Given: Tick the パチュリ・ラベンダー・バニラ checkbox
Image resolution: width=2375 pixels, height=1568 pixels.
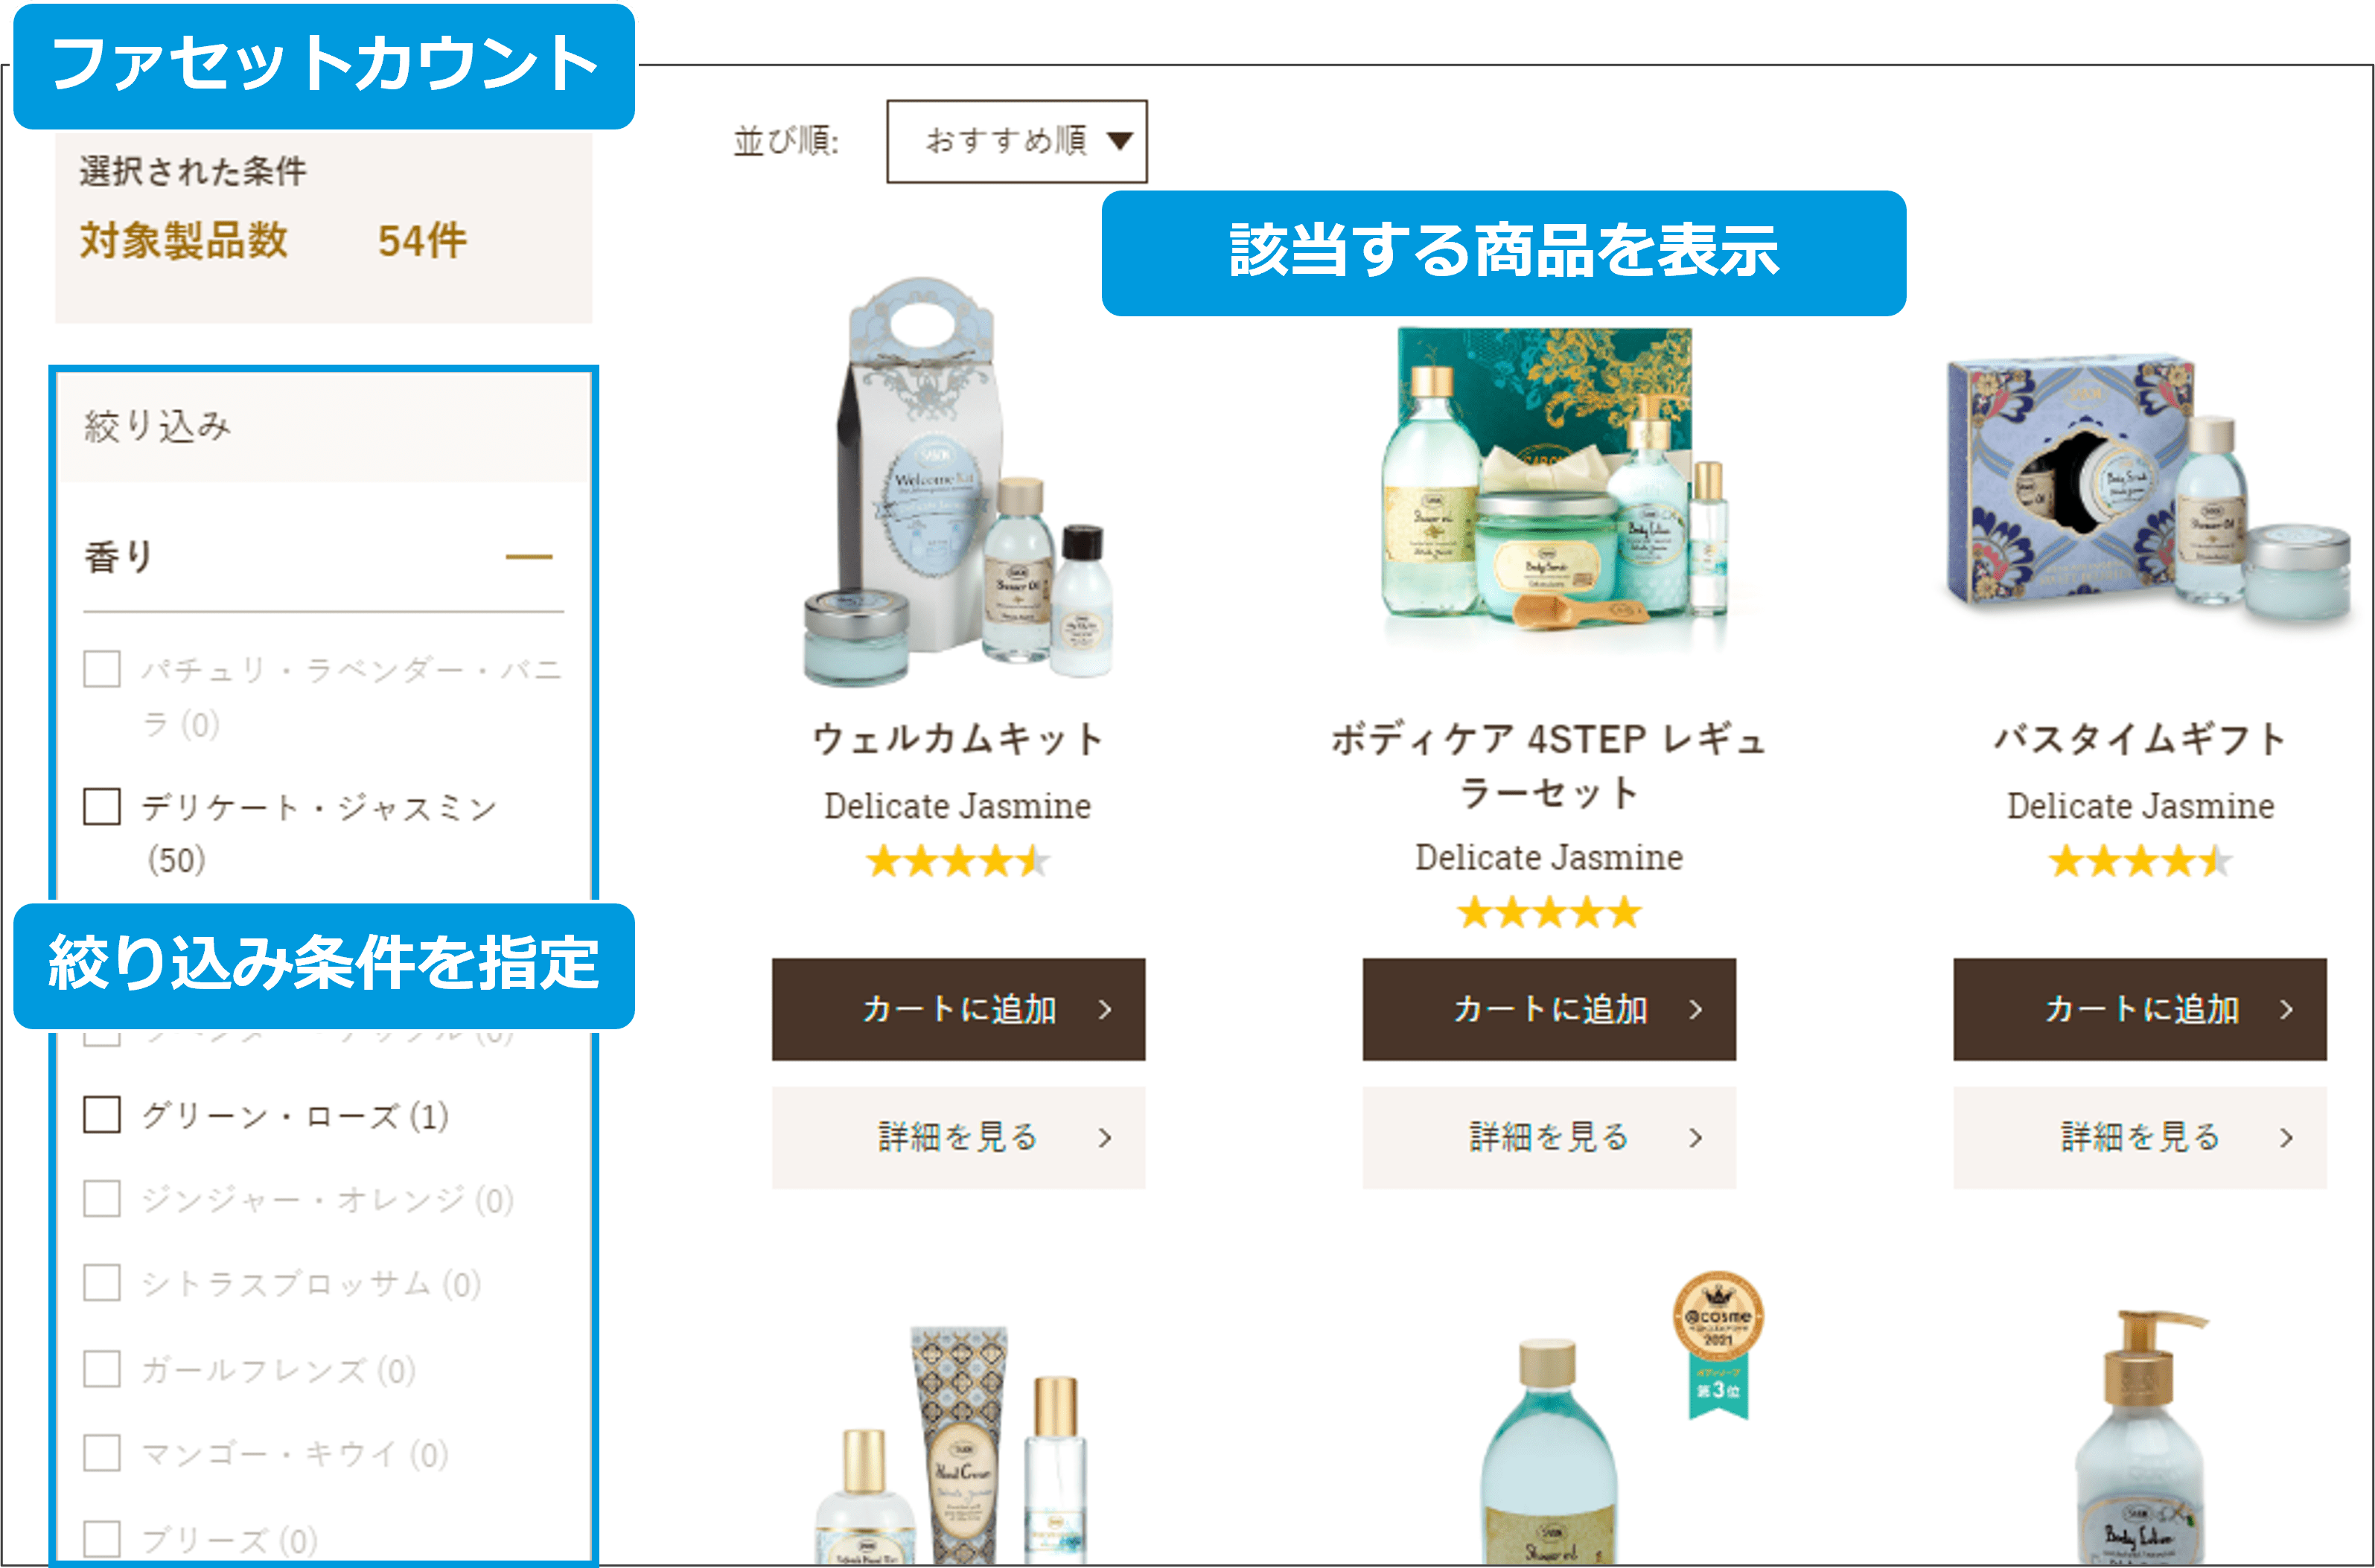Looking at the screenshot, I should 102,668.
